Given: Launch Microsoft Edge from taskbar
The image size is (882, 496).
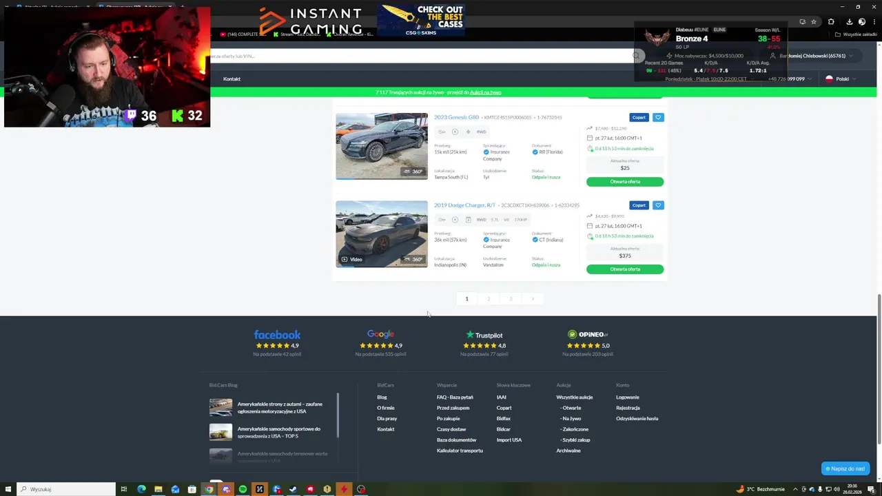Looking at the screenshot, I should click(141, 489).
